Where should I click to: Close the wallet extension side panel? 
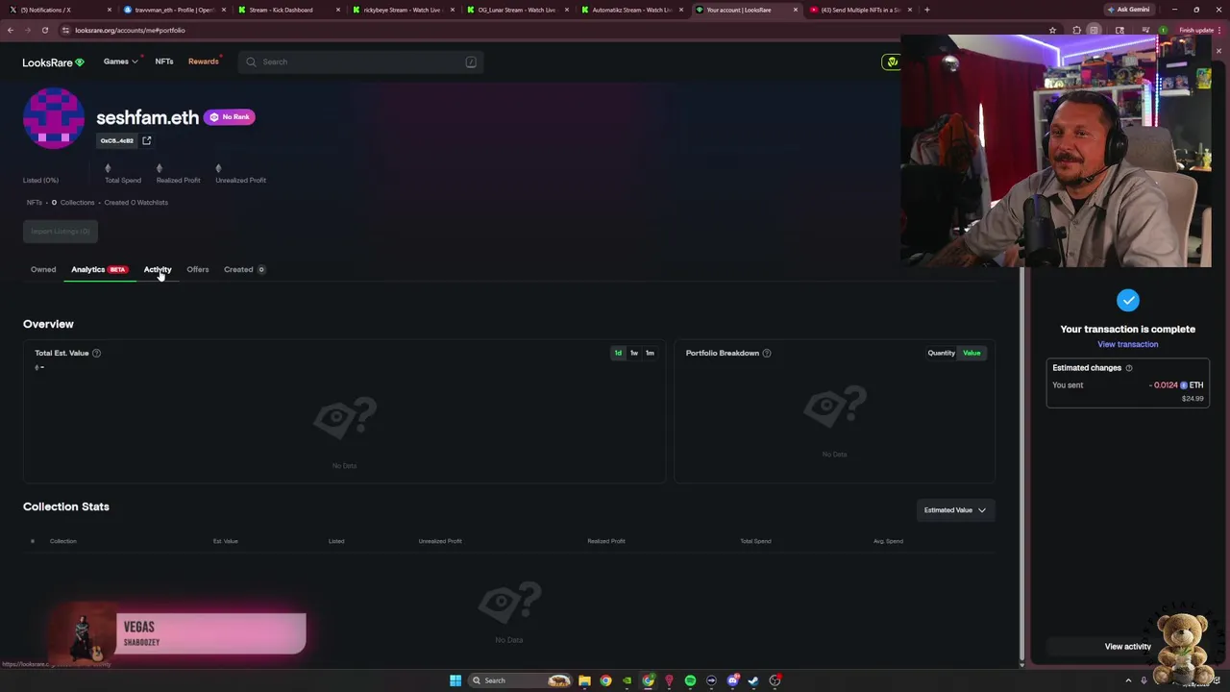point(1219,51)
